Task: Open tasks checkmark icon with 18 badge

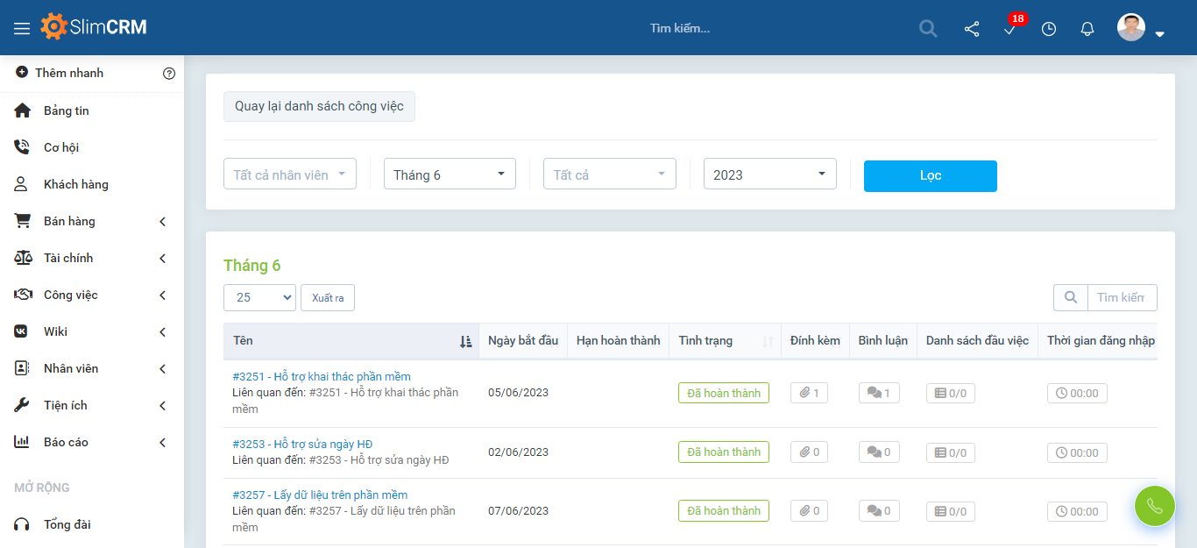Action: tap(1010, 29)
